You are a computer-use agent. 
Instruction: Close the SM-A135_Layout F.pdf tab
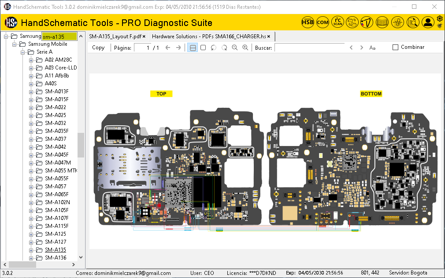(144, 37)
